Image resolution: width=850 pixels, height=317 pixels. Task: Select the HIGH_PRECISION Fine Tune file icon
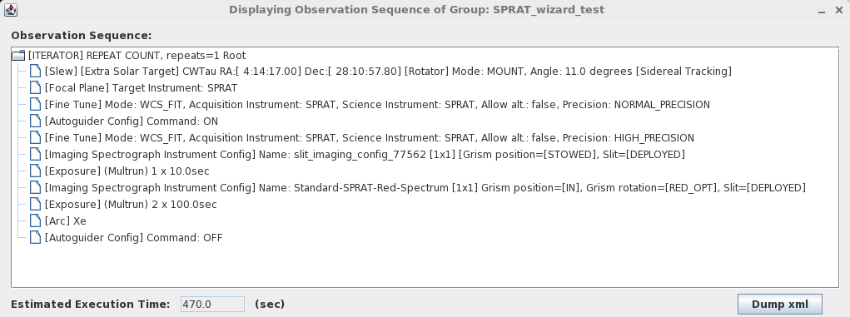point(35,138)
